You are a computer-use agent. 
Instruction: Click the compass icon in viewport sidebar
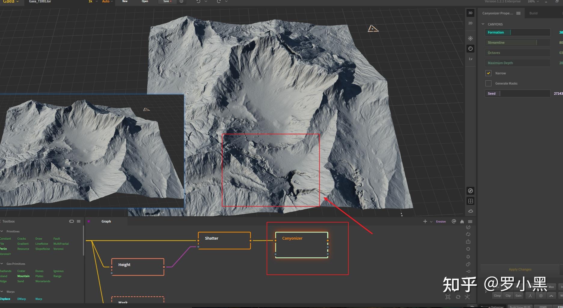coord(470,191)
